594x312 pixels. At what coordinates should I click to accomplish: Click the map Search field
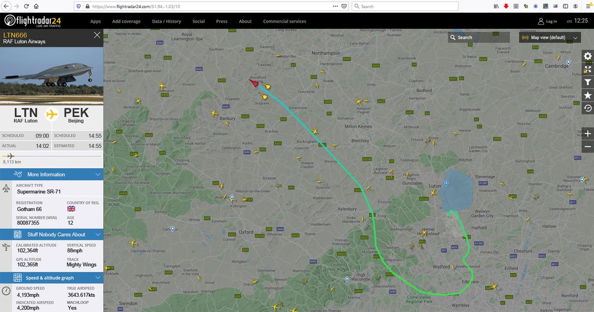click(479, 38)
